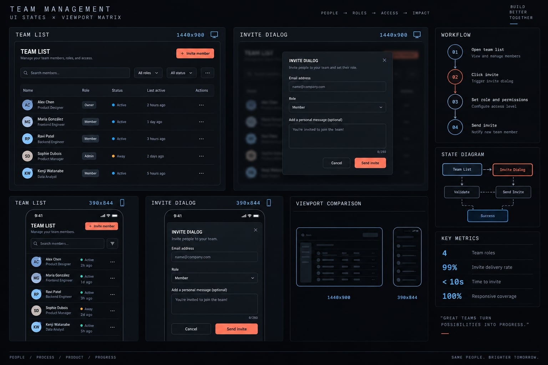Image resolution: width=548 pixels, height=365 pixels.
Task: Open actions menu for Ravi Patel in desktop team list
Action: coord(201,139)
